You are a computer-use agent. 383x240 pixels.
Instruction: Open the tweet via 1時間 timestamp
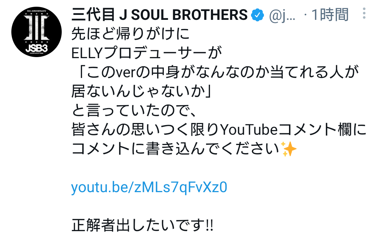pyautogui.click(x=330, y=15)
